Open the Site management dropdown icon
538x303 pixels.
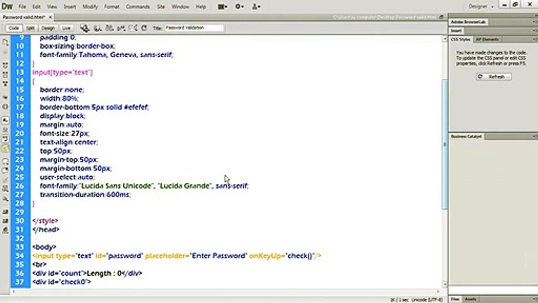[256, 7]
